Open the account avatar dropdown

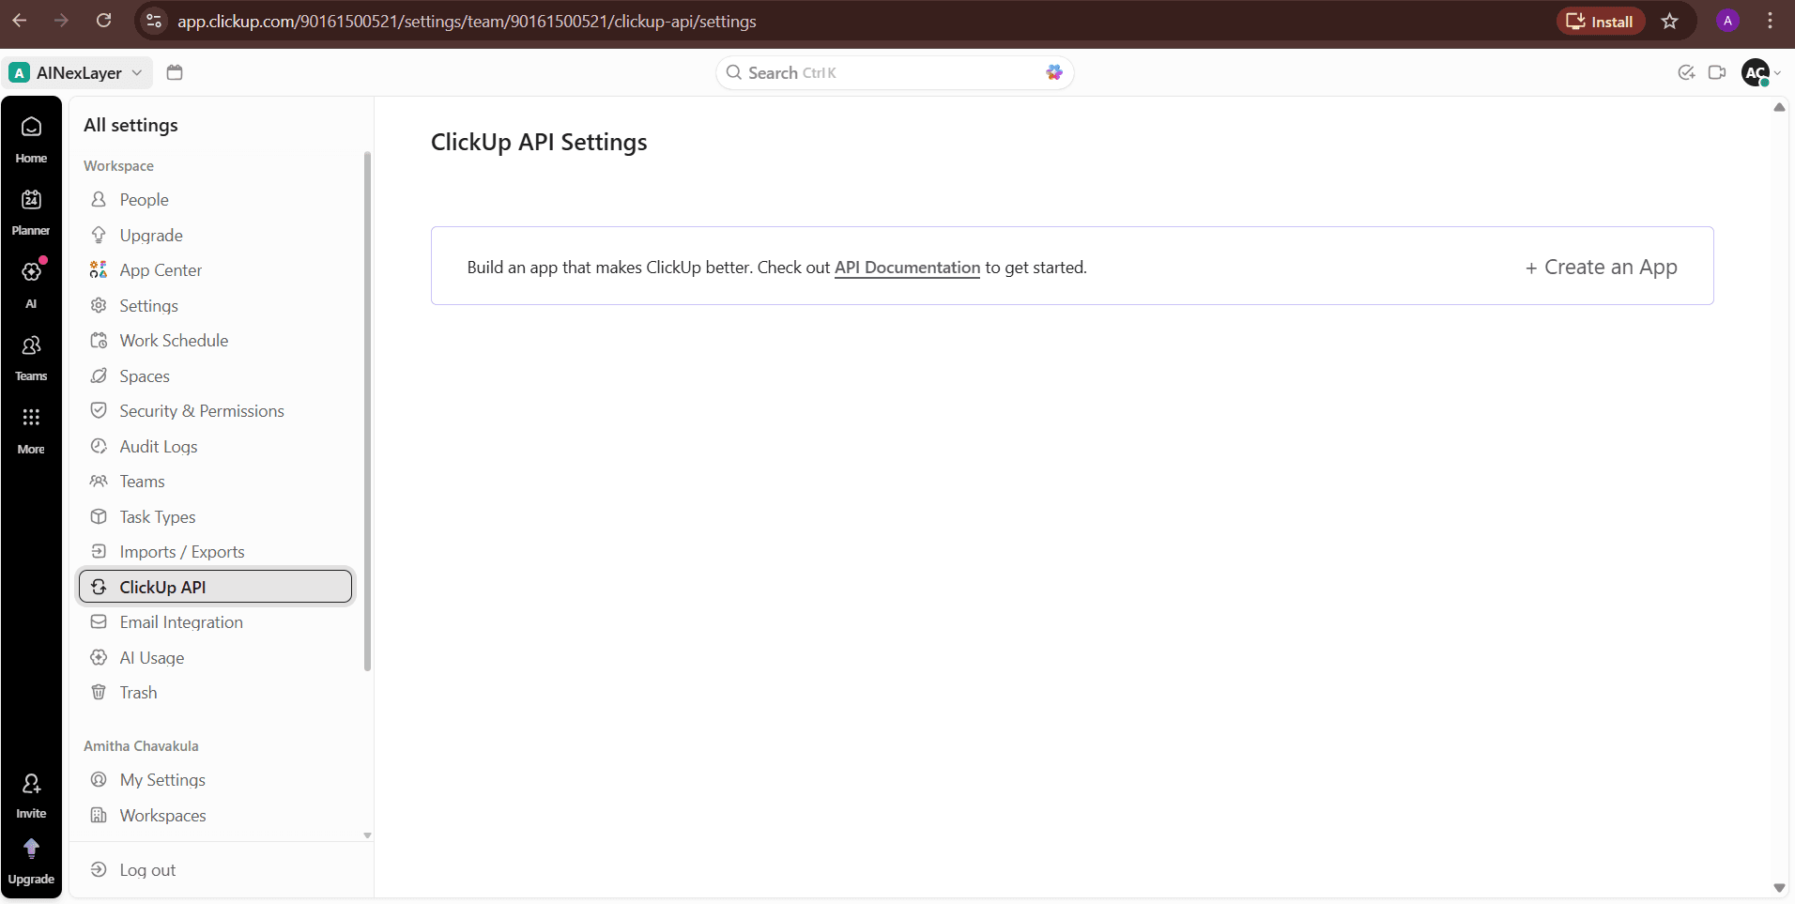coord(1760,72)
